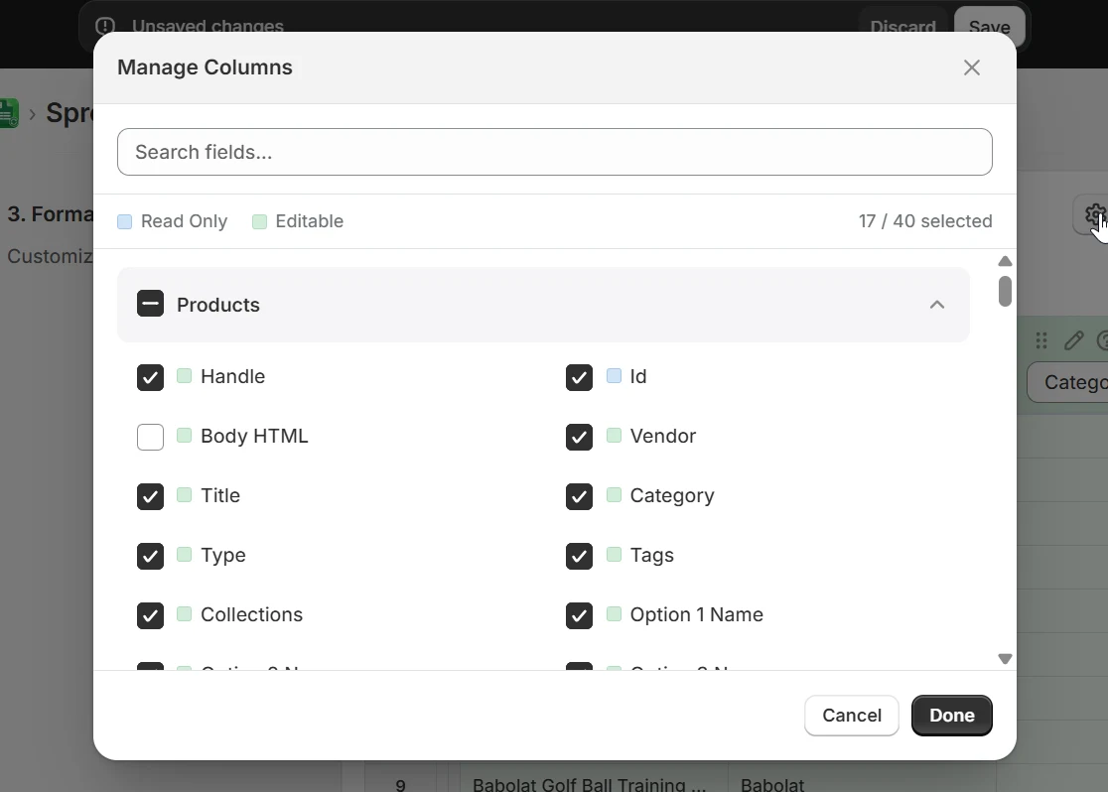Click the 'Products' group label
Screen dimensions: 1108x792
(218, 305)
